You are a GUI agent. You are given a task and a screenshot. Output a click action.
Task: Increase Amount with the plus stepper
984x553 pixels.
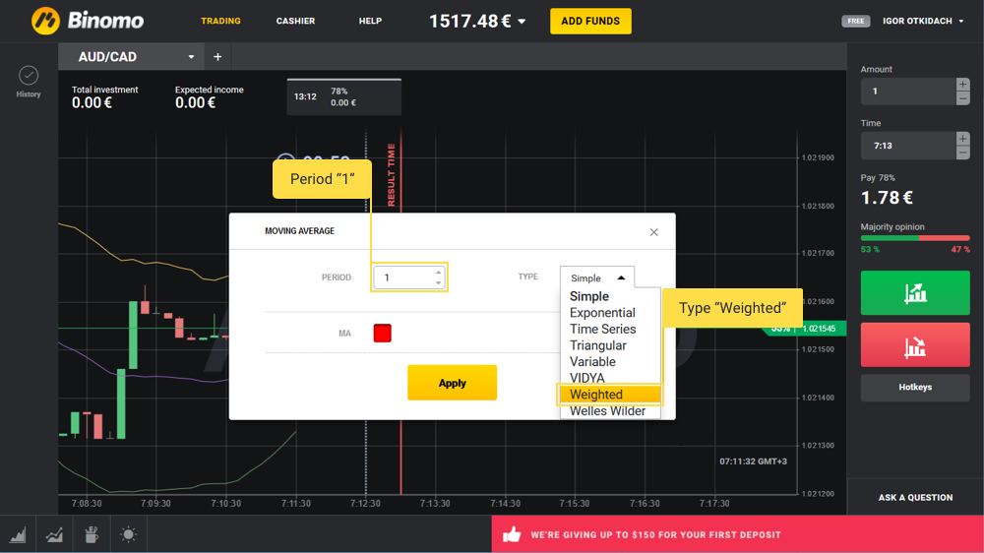tap(962, 84)
